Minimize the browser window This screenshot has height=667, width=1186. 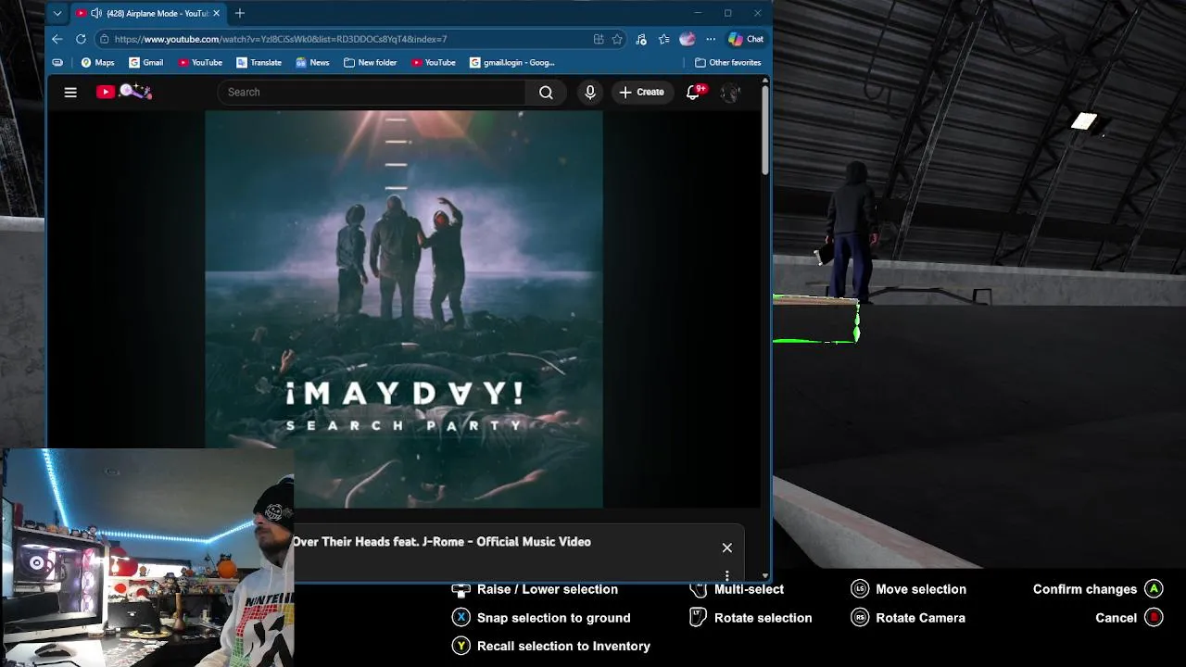point(698,13)
